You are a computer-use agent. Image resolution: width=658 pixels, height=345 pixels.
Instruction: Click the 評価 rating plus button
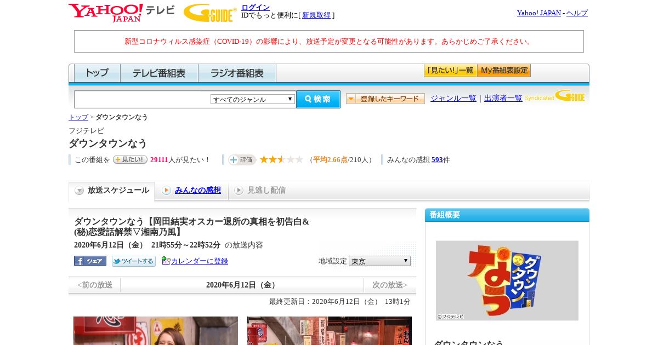click(x=242, y=159)
